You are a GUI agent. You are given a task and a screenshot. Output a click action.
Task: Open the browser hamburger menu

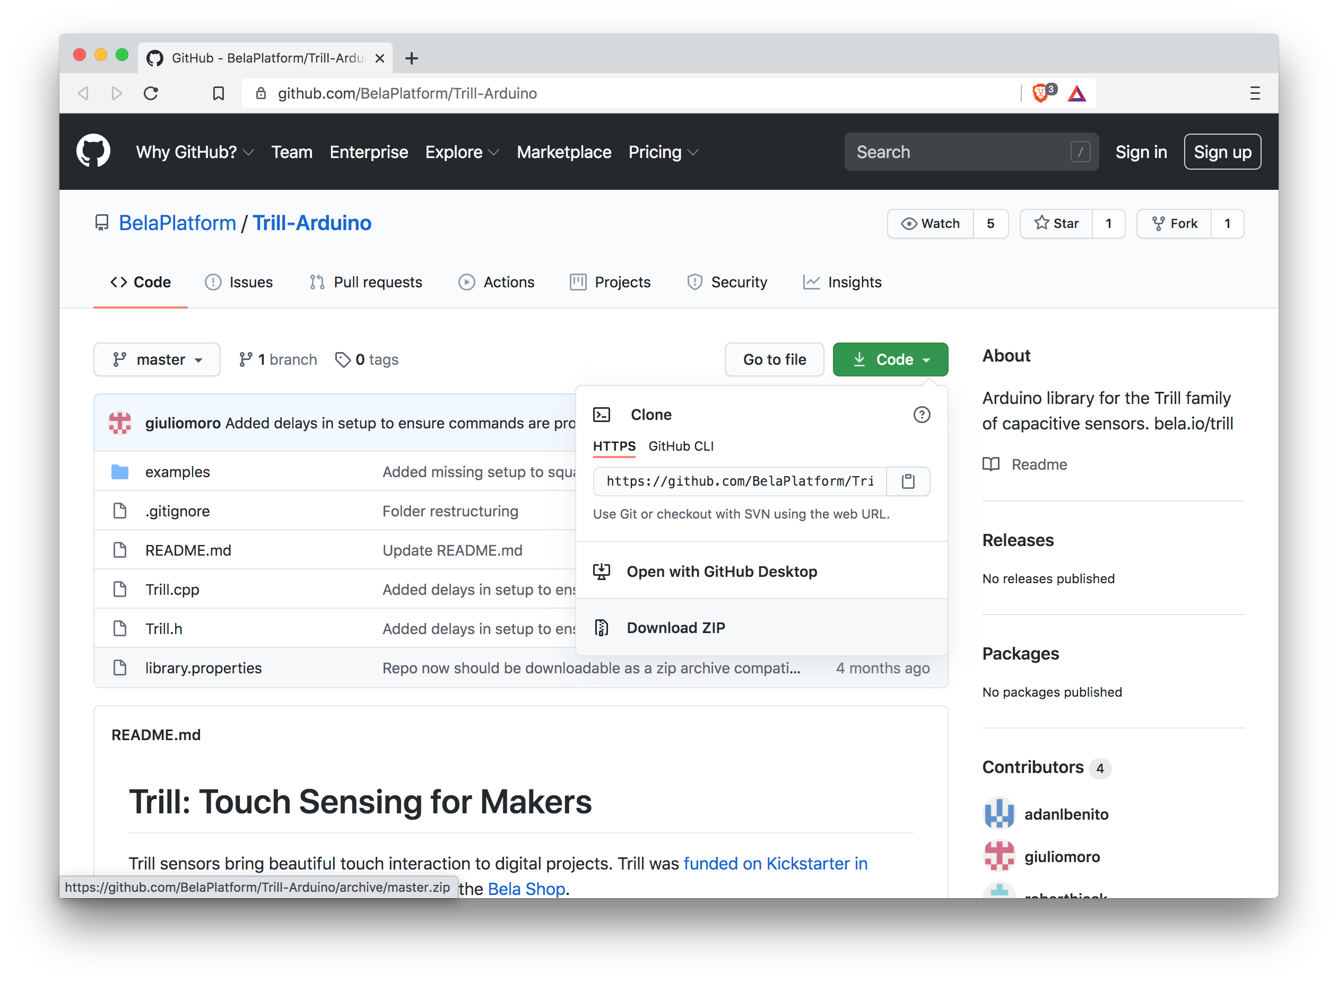tap(1255, 93)
